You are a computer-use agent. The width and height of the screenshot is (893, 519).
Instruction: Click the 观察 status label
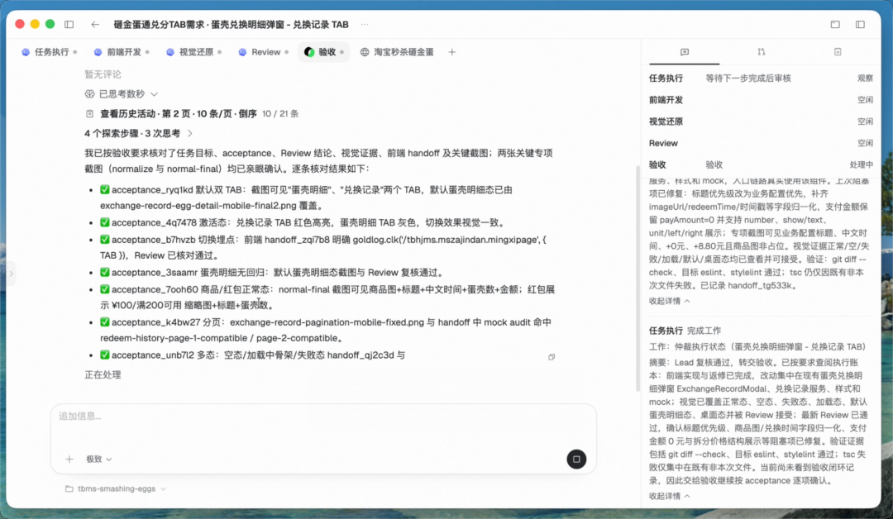tap(865, 79)
